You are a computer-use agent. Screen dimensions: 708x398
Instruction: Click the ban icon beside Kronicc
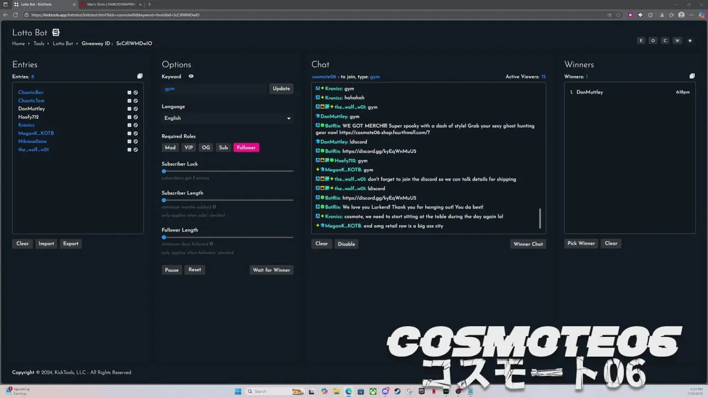coord(136,125)
